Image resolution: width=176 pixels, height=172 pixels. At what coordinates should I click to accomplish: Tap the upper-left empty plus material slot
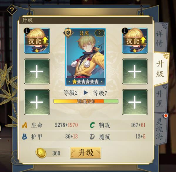click(37, 71)
